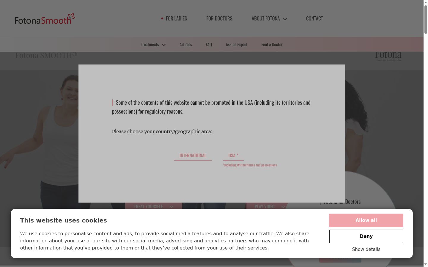This screenshot has height=267, width=428.
Task: Go to the For Doctors section
Action: tap(219, 18)
